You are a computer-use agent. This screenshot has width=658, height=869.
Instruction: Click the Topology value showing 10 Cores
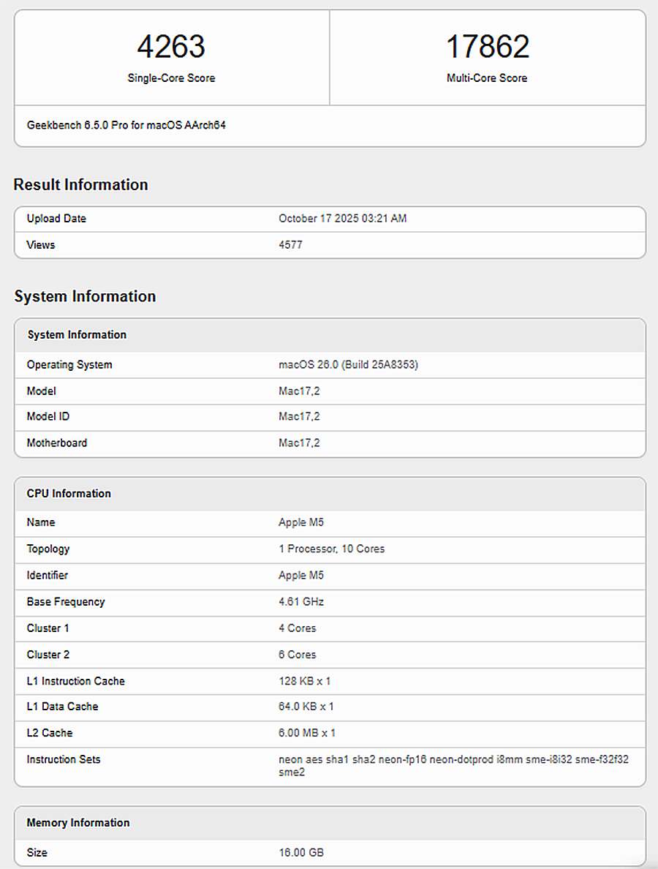[331, 549]
